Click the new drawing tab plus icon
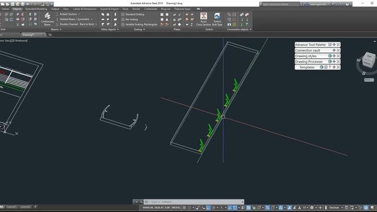 tap(50, 35)
